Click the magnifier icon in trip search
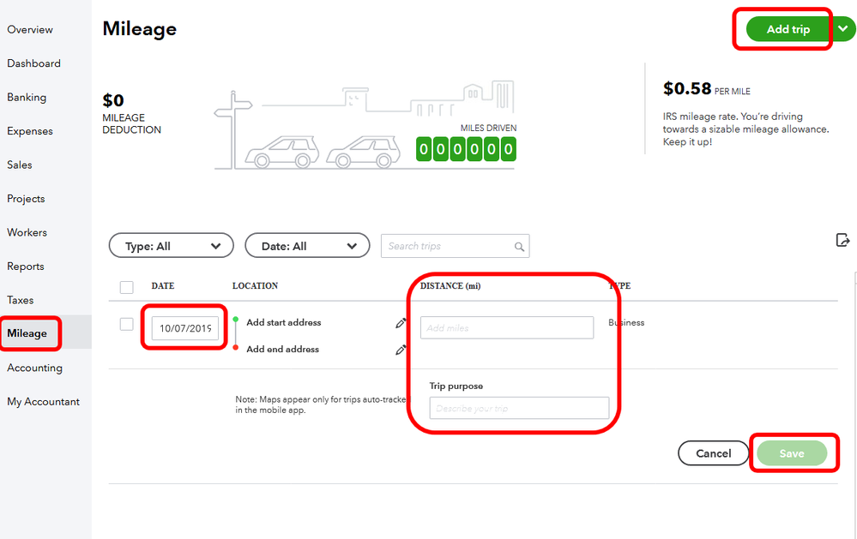This screenshot has height=539, width=857. [519, 247]
